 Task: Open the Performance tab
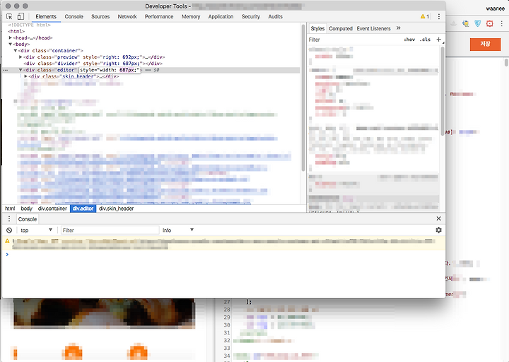pos(159,16)
